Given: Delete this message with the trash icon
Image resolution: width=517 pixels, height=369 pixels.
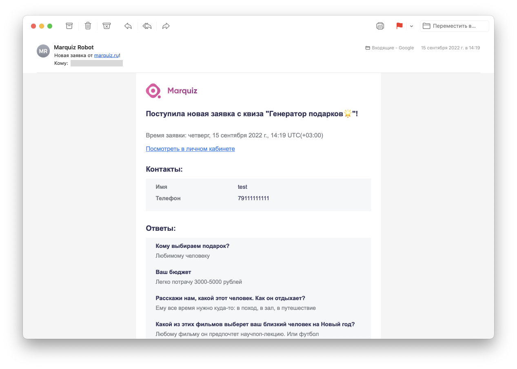Looking at the screenshot, I should [88, 26].
